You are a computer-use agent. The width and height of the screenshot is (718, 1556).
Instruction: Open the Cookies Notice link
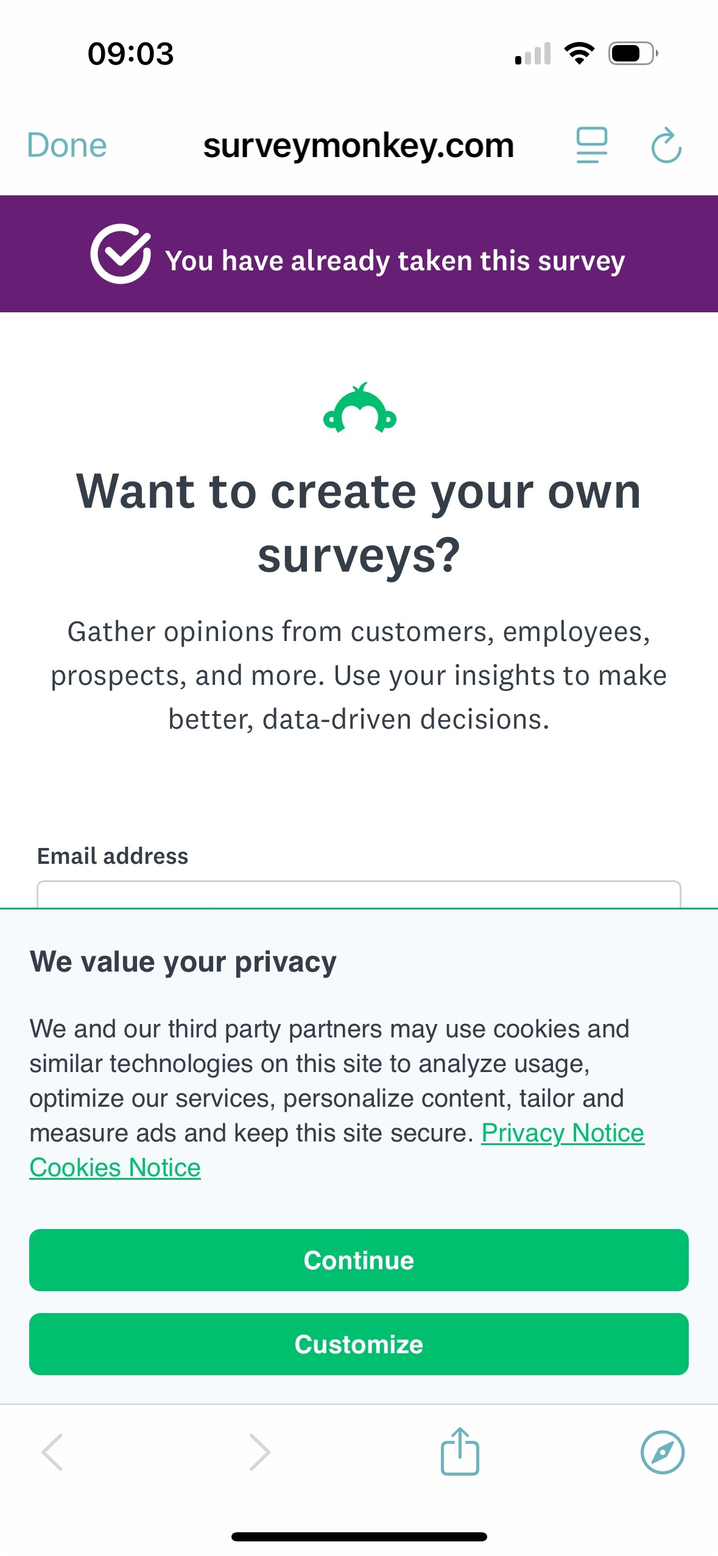click(x=115, y=1168)
